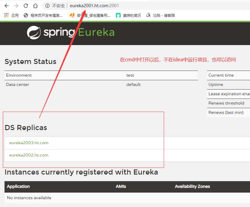Screen dimensions: 250x207
Task: Open the Apps grid shortcut
Action: tap(11, 15)
